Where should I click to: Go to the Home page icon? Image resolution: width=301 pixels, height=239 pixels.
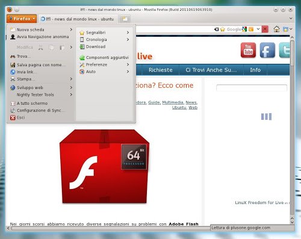point(276,29)
